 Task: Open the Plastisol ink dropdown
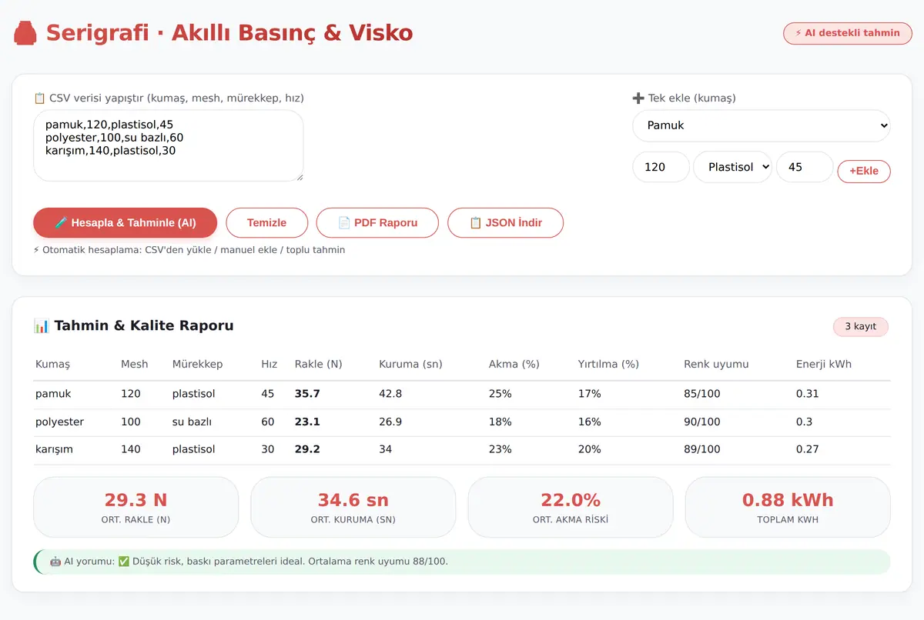[732, 167]
